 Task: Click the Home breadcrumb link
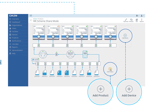(x=35, y=19)
